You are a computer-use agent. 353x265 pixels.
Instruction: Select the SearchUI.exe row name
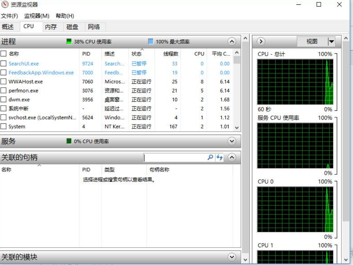(x=24, y=64)
